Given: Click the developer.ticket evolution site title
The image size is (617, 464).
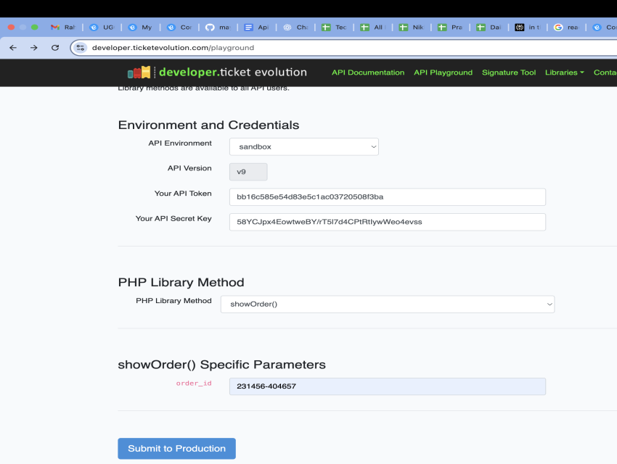Looking at the screenshot, I should (233, 72).
